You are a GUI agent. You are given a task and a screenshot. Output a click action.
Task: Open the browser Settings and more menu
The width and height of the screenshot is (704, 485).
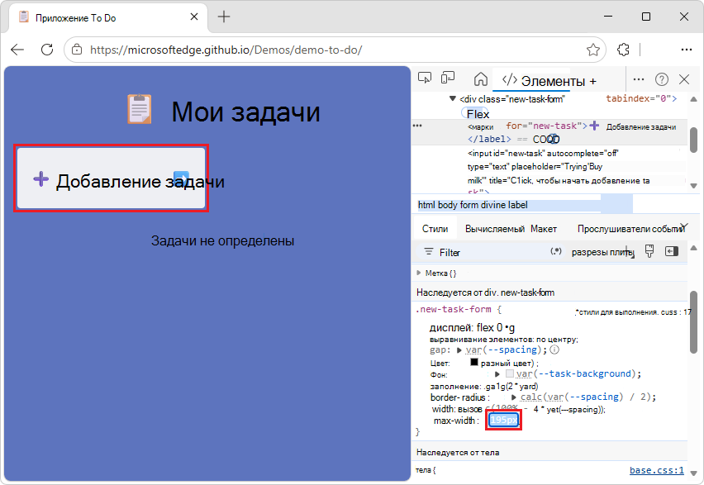686,50
